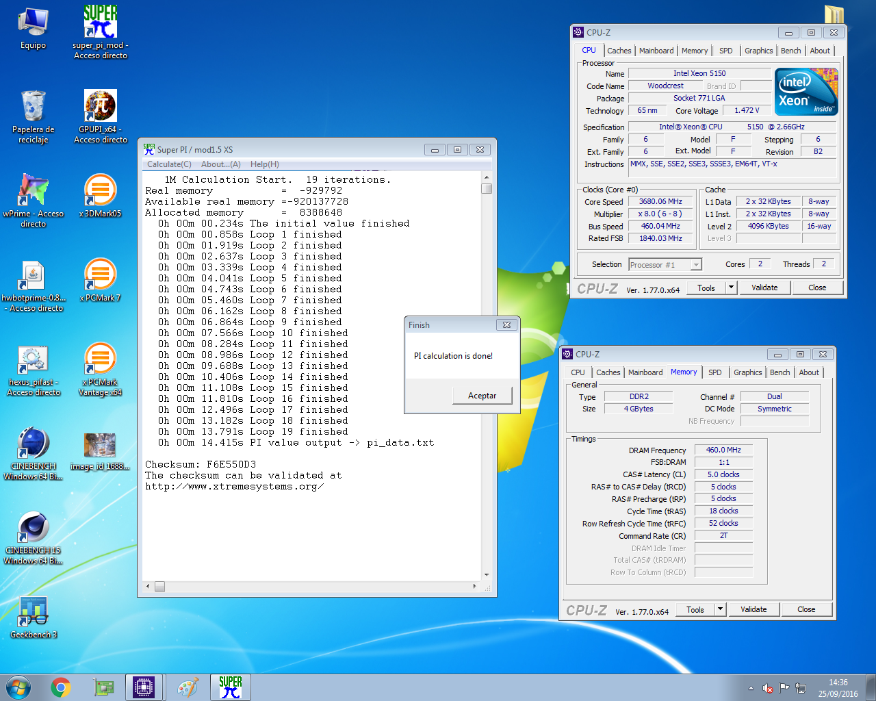Select About tab in top CPU-Z window
Viewport: 876px width, 701px height.
pyautogui.click(x=820, y=51)
